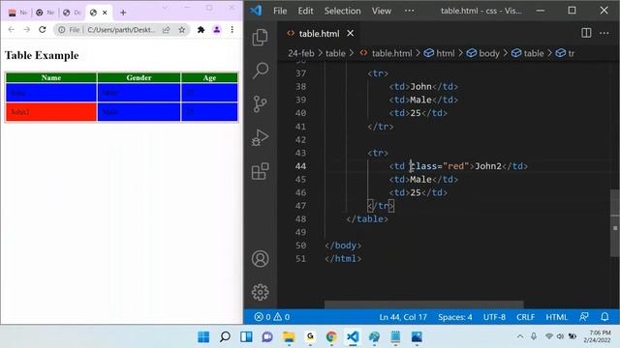Open the Accounts menu in VS Code
Viewport: 620px width, 348px height.
coord(260,259)
